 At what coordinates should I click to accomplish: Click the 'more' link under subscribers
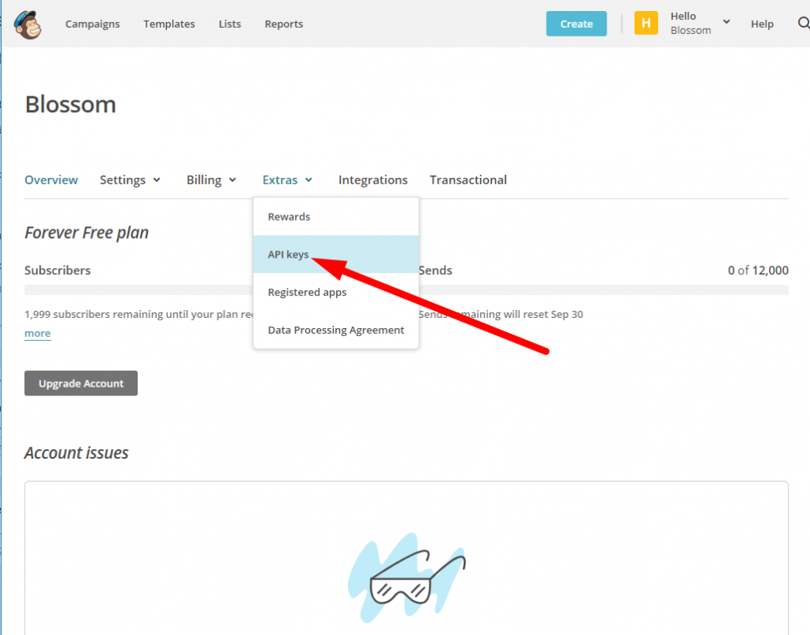click(x=38, y=333)
